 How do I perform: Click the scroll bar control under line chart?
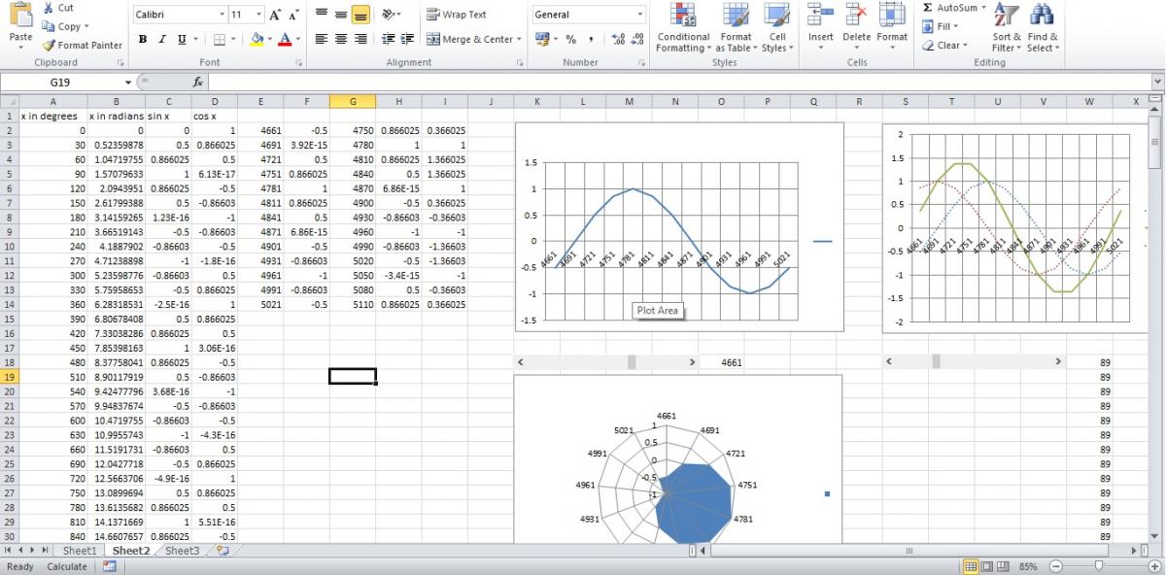[x=606, y=361]
